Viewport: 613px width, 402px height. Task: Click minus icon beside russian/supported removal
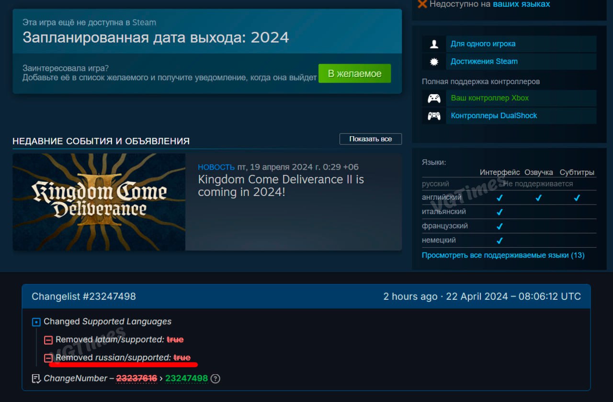point(48,358)
